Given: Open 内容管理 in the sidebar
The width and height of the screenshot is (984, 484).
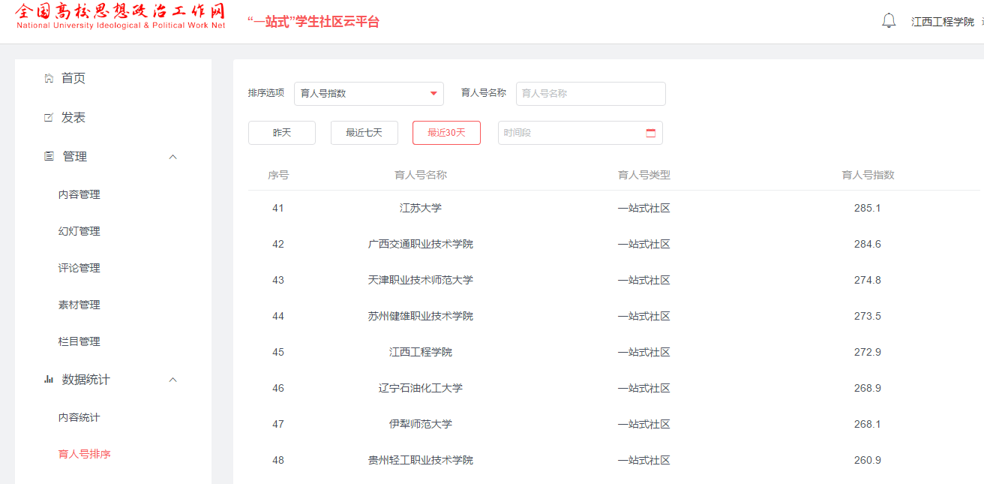Looking at the screenshot, I should pyautogui.click(x=79, y=194).
